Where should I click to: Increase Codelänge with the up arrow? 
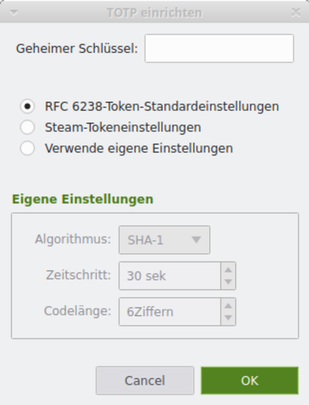(x=228, y=306)
